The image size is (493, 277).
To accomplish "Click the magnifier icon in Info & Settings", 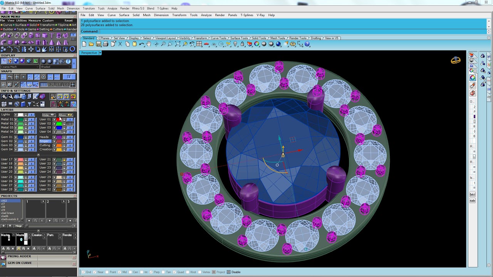I will (x=10, y=96).
